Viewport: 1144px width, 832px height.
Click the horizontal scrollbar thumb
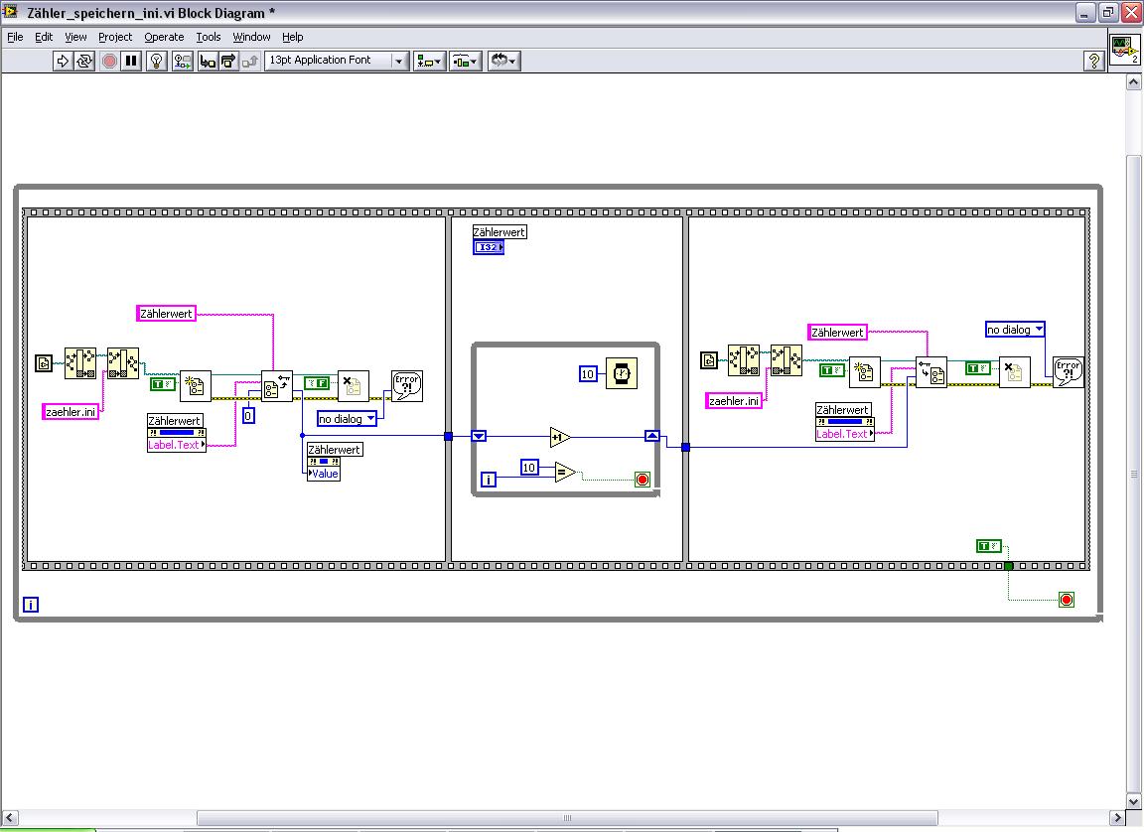(x=567, y=818)
